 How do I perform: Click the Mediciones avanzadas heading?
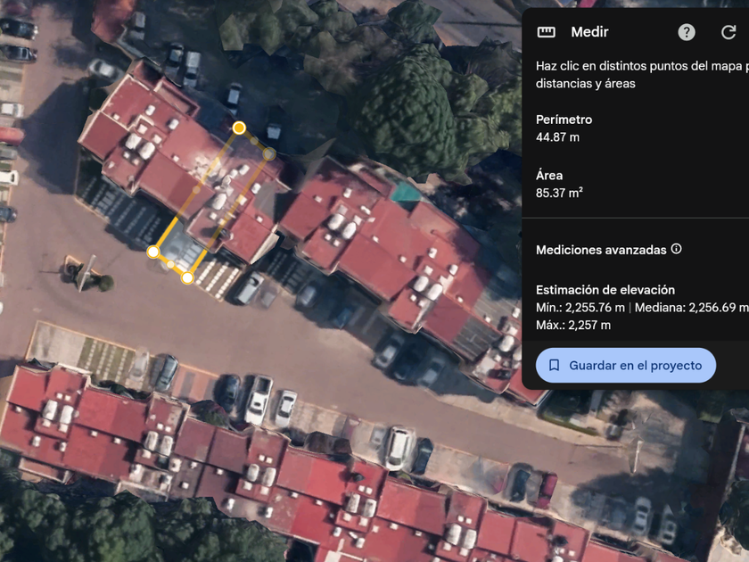click(601, 250)
